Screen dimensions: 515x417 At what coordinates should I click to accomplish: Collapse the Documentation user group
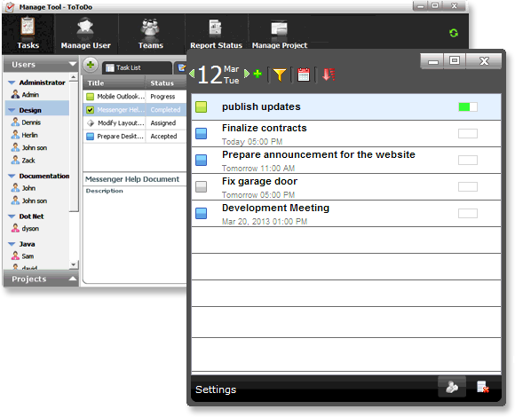[x=12, y=177]
